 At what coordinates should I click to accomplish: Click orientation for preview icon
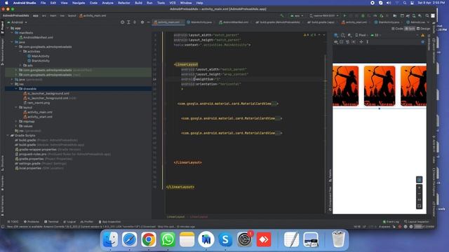point(343,35)
